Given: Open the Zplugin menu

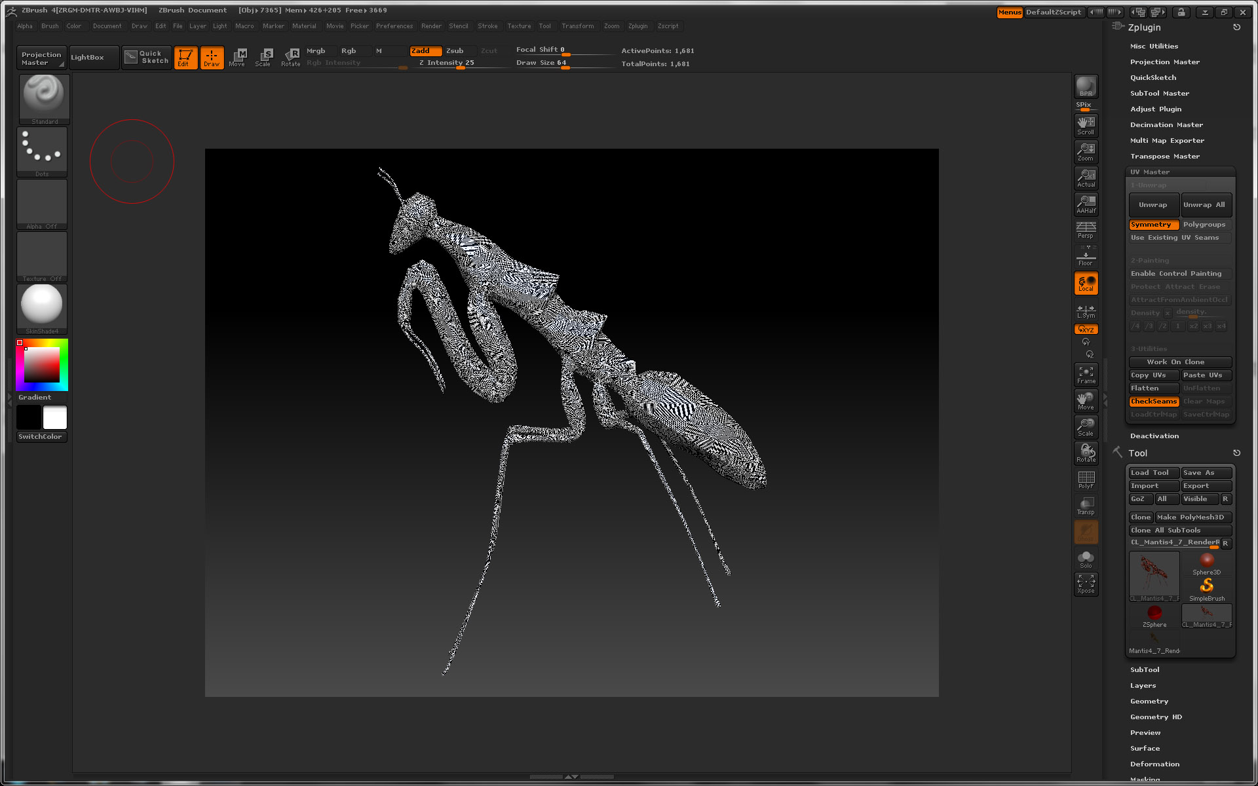Looking at the screenshot, I should pyautogui.click(x=638, y=26).
